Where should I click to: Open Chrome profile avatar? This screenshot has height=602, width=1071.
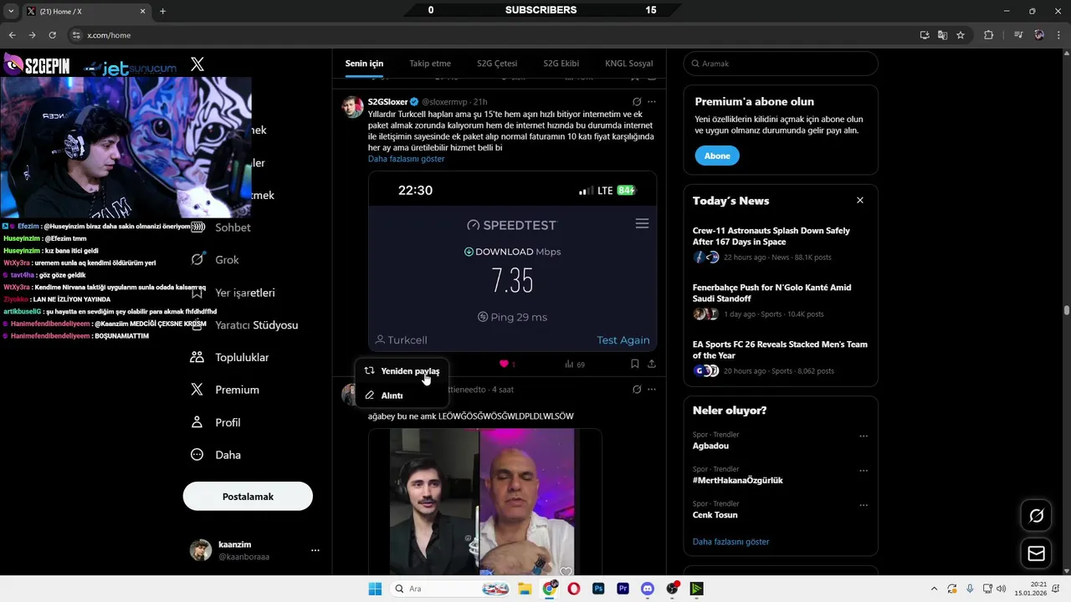coord(1039,35)
